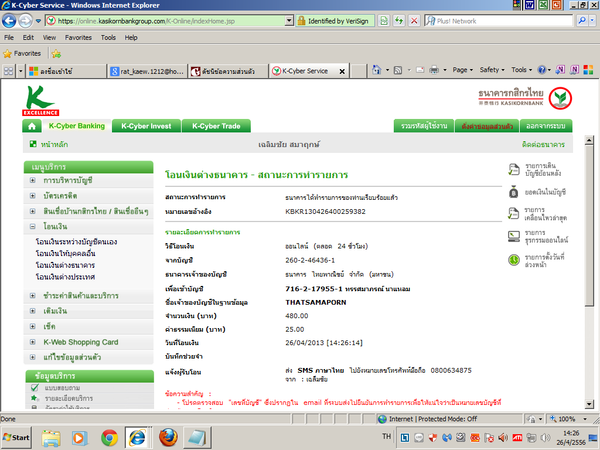Click the page scrollbar down arrow
The height and width of the screenshot is (450, 600).
[589, 404]
